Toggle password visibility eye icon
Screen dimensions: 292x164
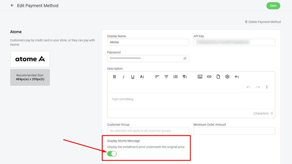[185, 59]
